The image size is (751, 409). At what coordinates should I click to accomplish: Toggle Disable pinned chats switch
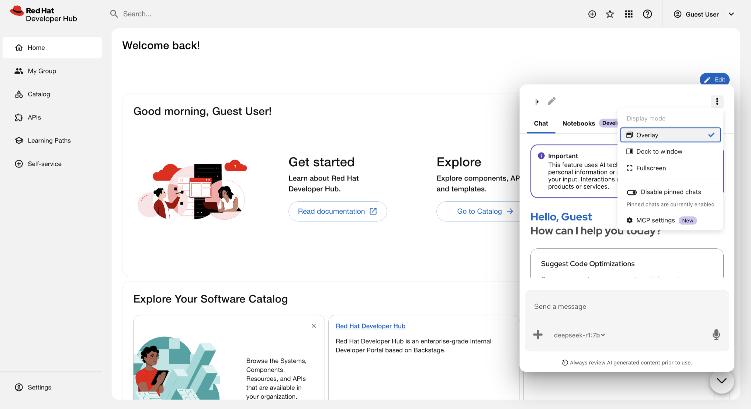pyautogui.click(x=632, y=192)
